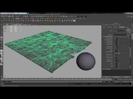Click the Load Attributes button

[x=117, y=77]
